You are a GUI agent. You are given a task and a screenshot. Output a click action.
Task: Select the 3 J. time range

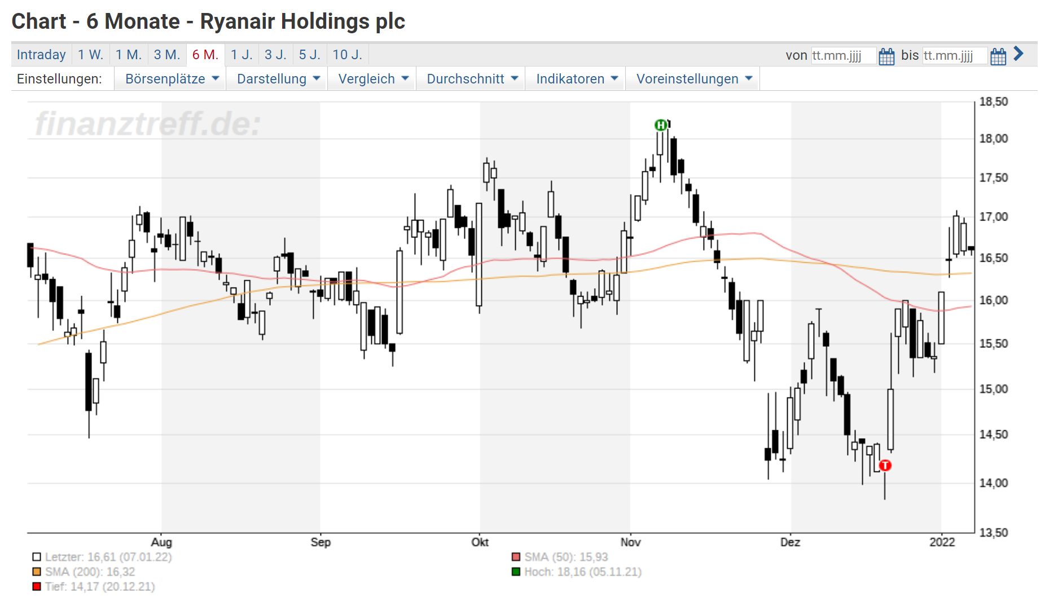pyautogui.click(x=275, y=55)
